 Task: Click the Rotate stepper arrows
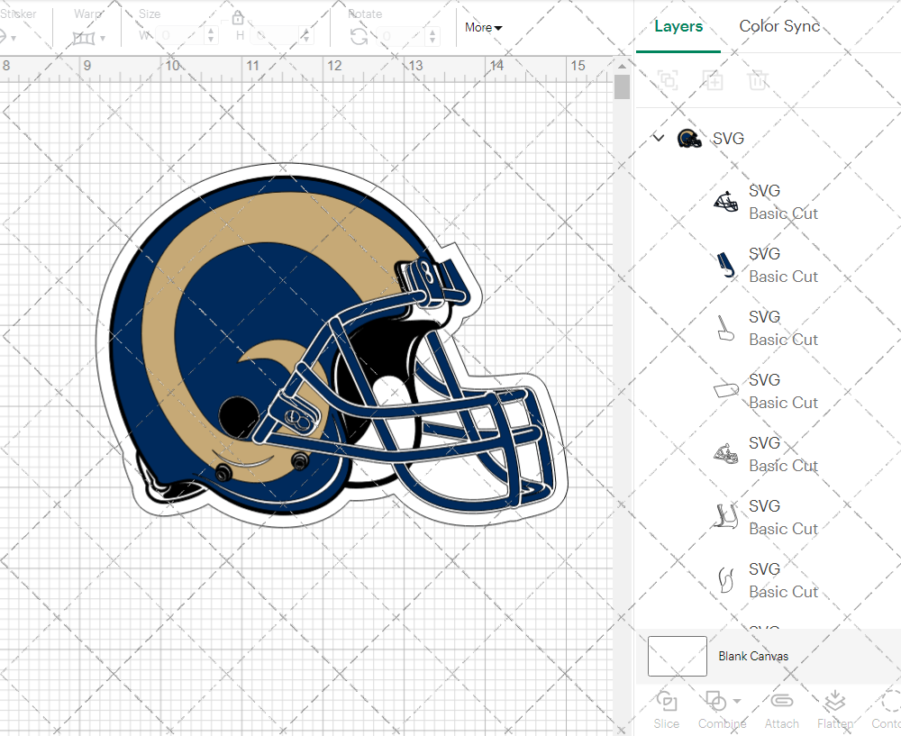tap(434, 36)
